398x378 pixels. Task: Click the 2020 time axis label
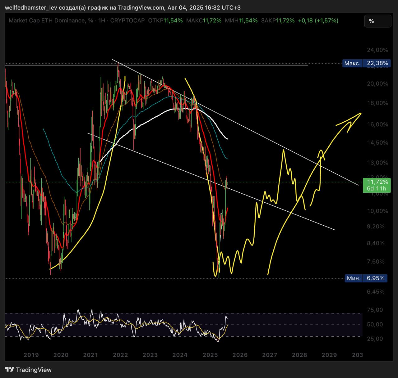[61, 355]
